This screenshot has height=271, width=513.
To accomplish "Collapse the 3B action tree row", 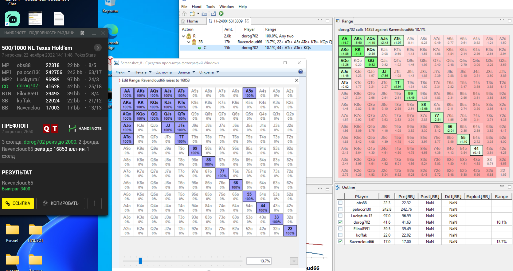I will [189, 42].
